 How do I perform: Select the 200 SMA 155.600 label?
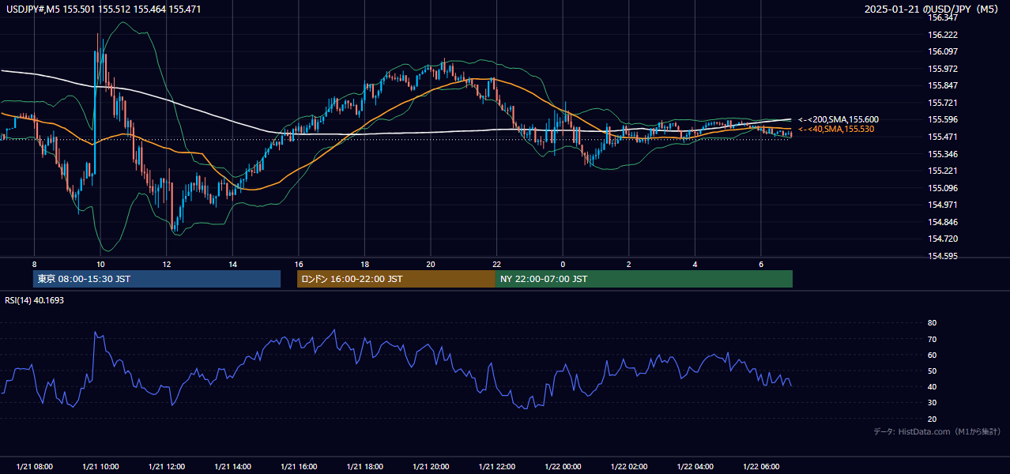click(x=838, y=119)
